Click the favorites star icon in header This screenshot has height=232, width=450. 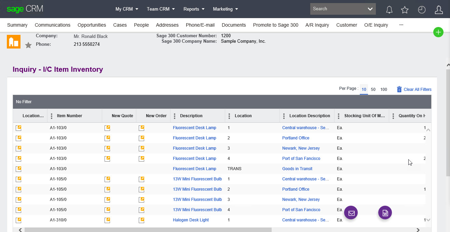coord(405,10)
